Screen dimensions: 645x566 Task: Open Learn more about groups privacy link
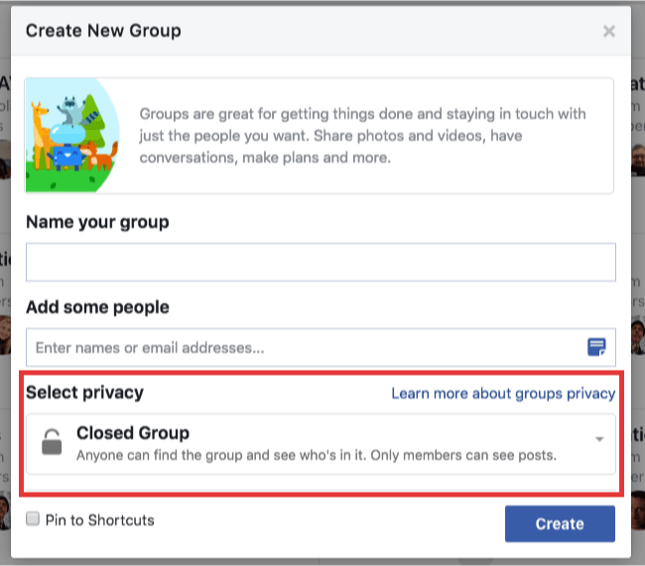503,394
